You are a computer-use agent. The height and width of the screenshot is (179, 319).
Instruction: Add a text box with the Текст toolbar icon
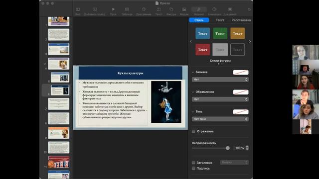(x=159, y=9)
